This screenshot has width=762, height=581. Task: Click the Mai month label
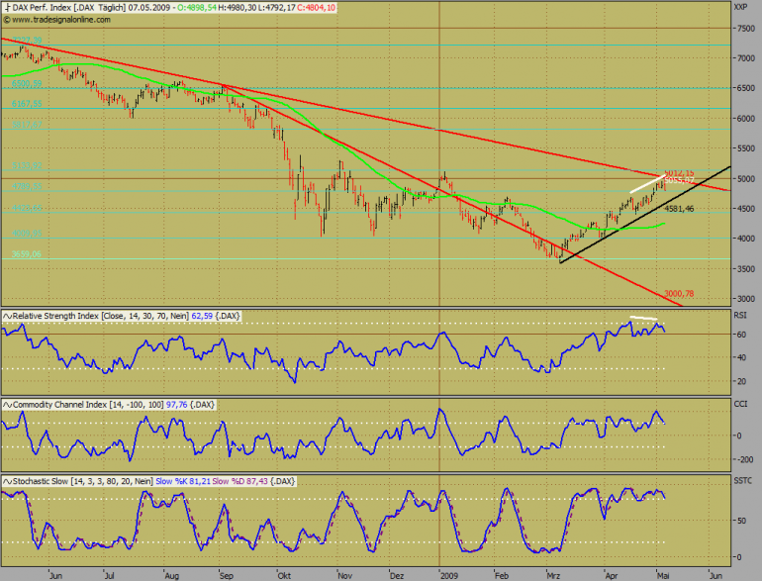[663, 576]
